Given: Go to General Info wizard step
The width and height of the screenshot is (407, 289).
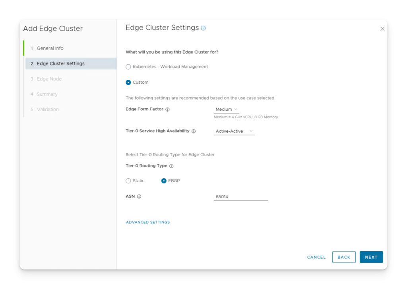Looking at the screenshot, I should [x=50, y=48].
